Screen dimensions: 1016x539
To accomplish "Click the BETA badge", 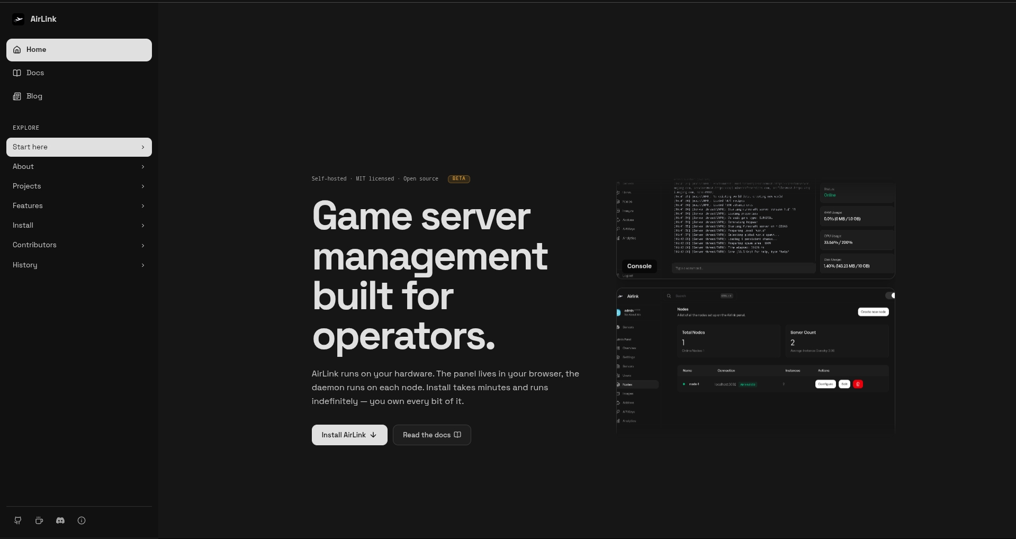I will click(x=459, y=179).
